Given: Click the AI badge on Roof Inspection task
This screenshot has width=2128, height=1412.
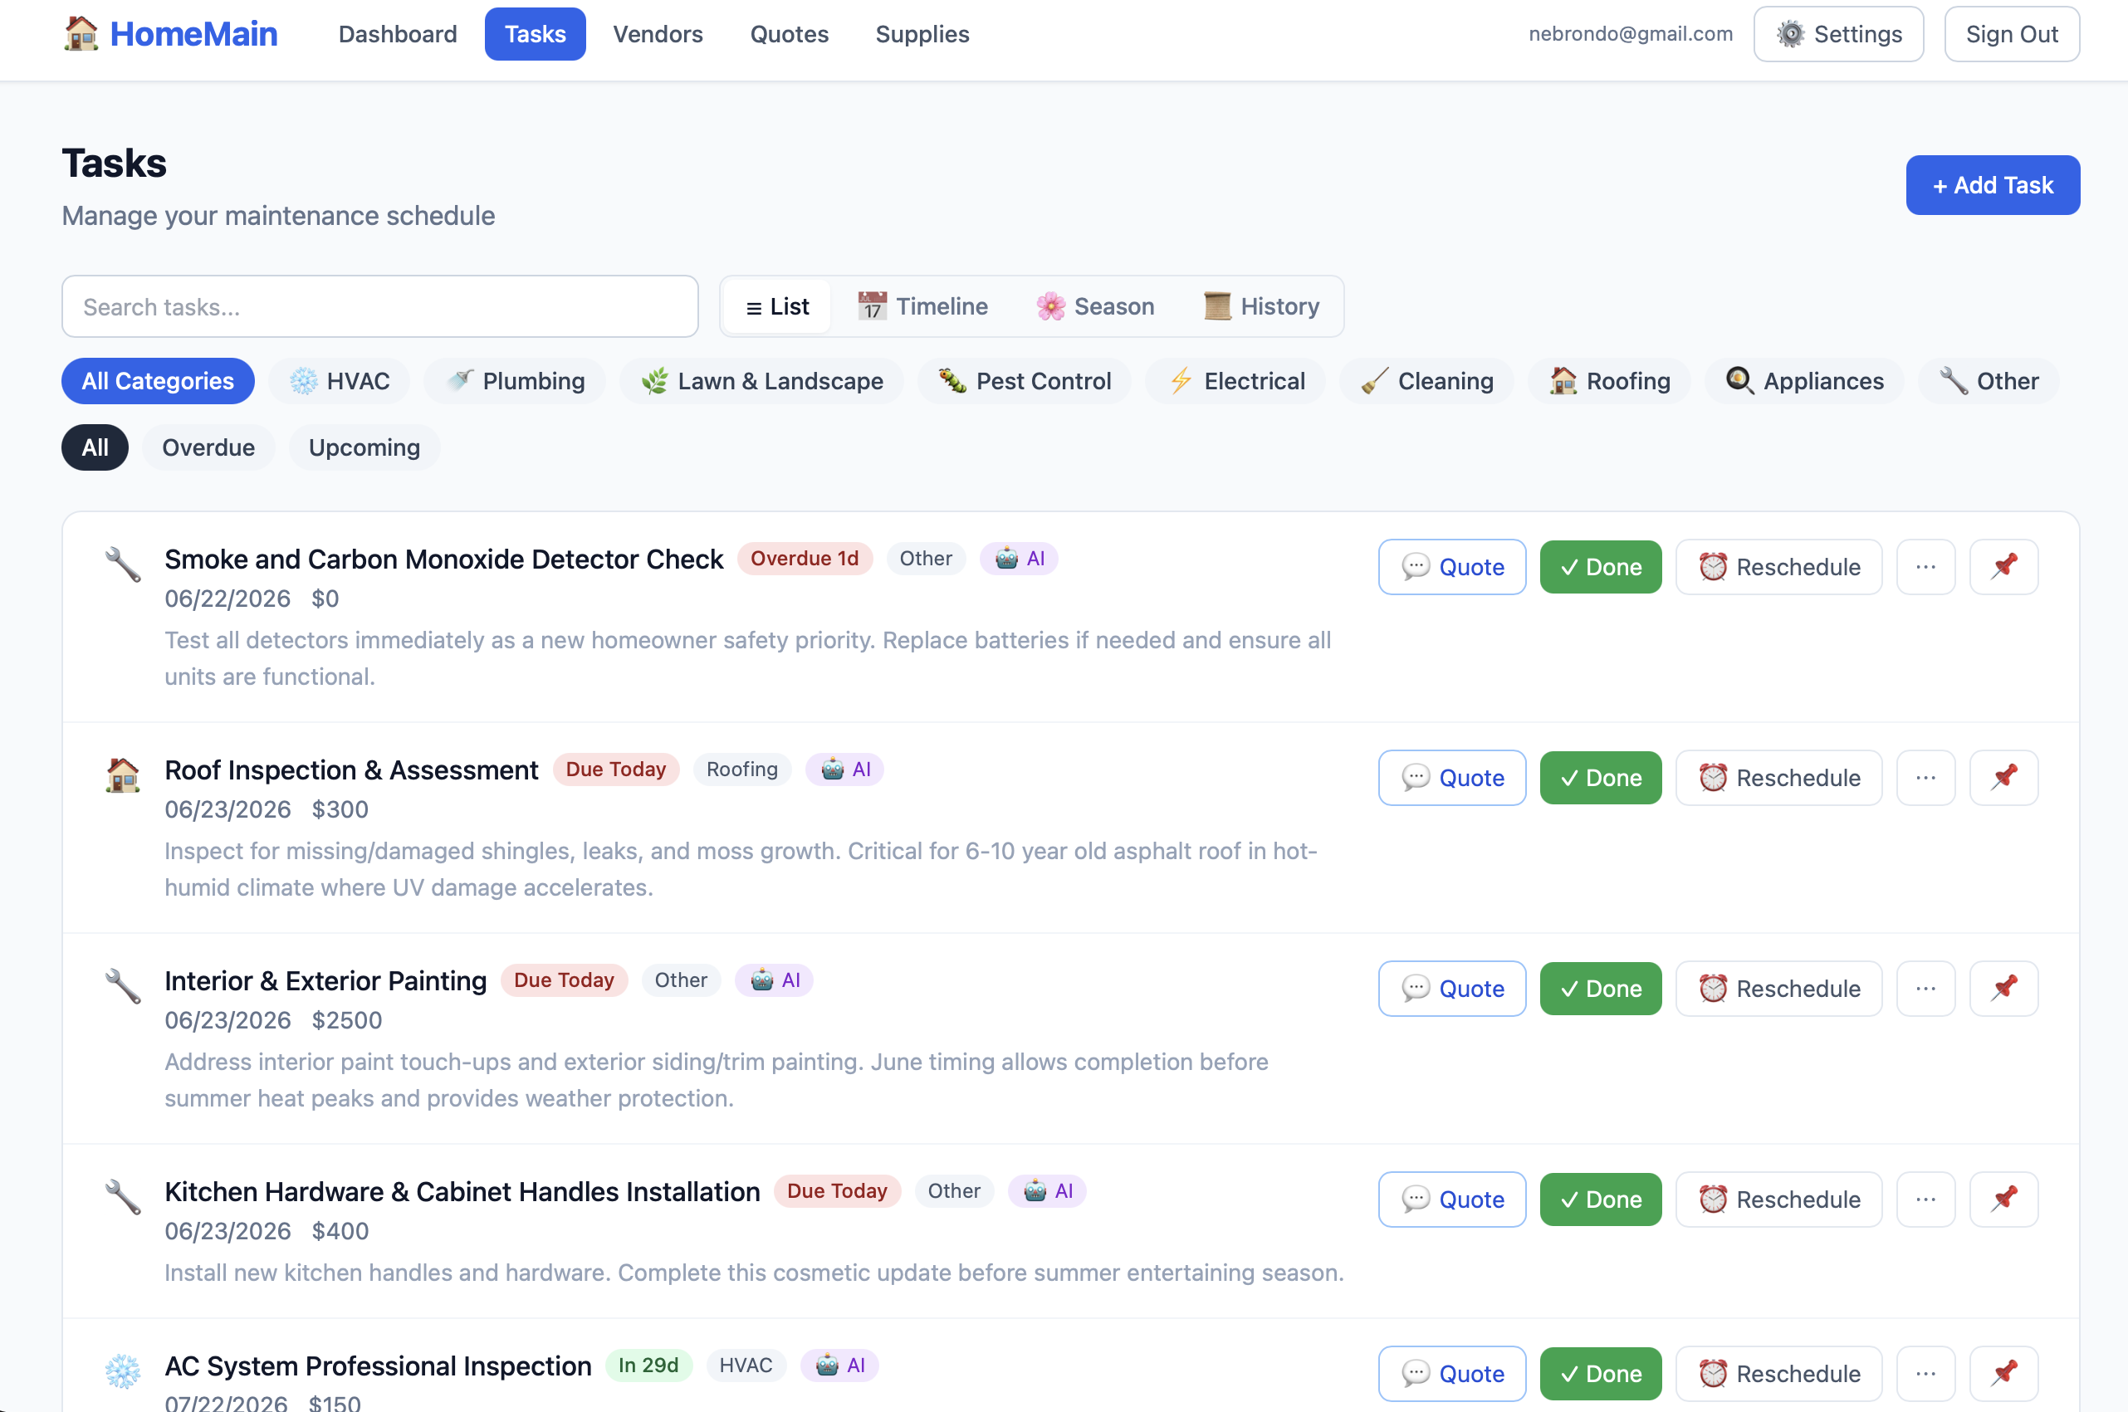Looking at the screenshot, I should 844,769.
